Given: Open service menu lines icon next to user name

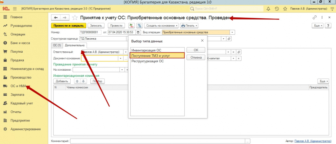Looking at the screenshot, I should [332, 9].
